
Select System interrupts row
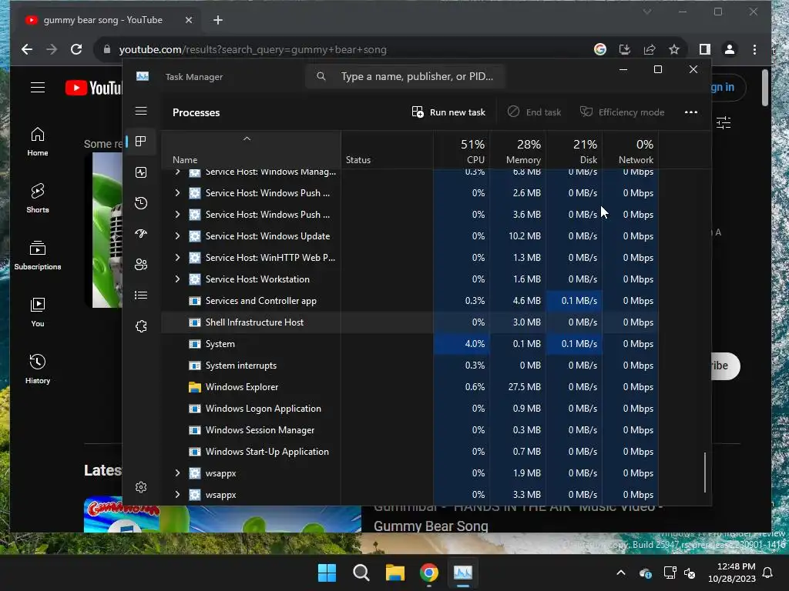tap(410, 366)
